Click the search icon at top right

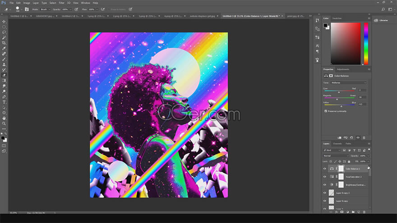[383, 9]
